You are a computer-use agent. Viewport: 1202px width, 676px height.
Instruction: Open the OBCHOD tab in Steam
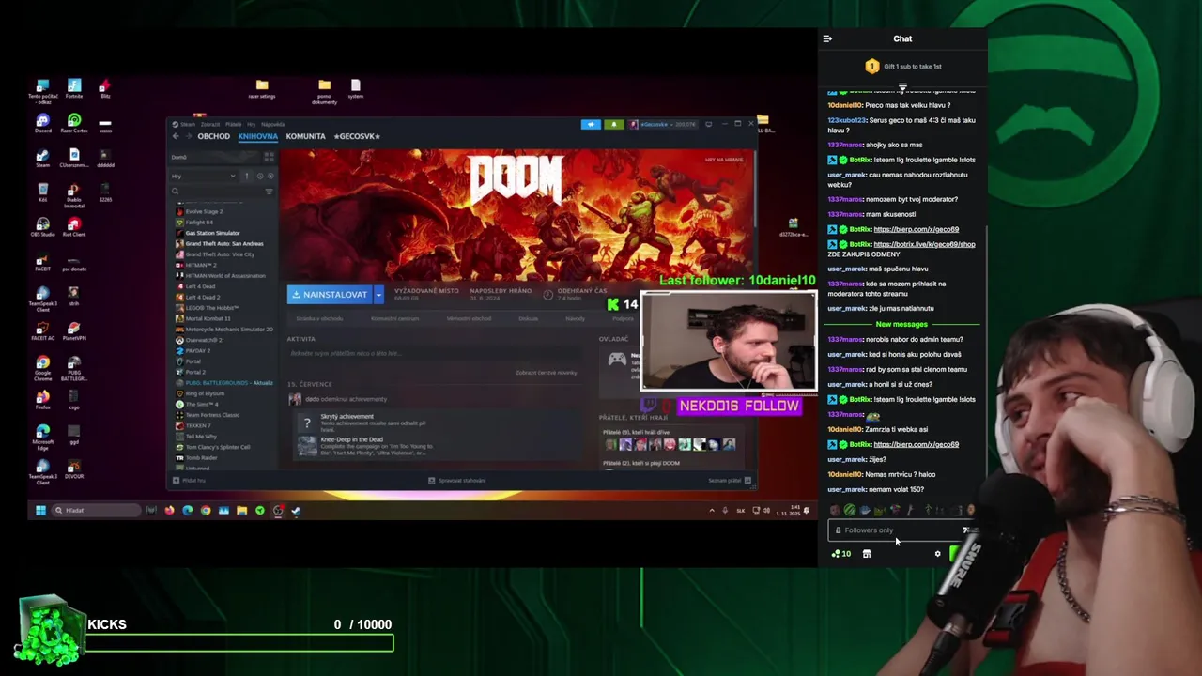coord(213,136)
